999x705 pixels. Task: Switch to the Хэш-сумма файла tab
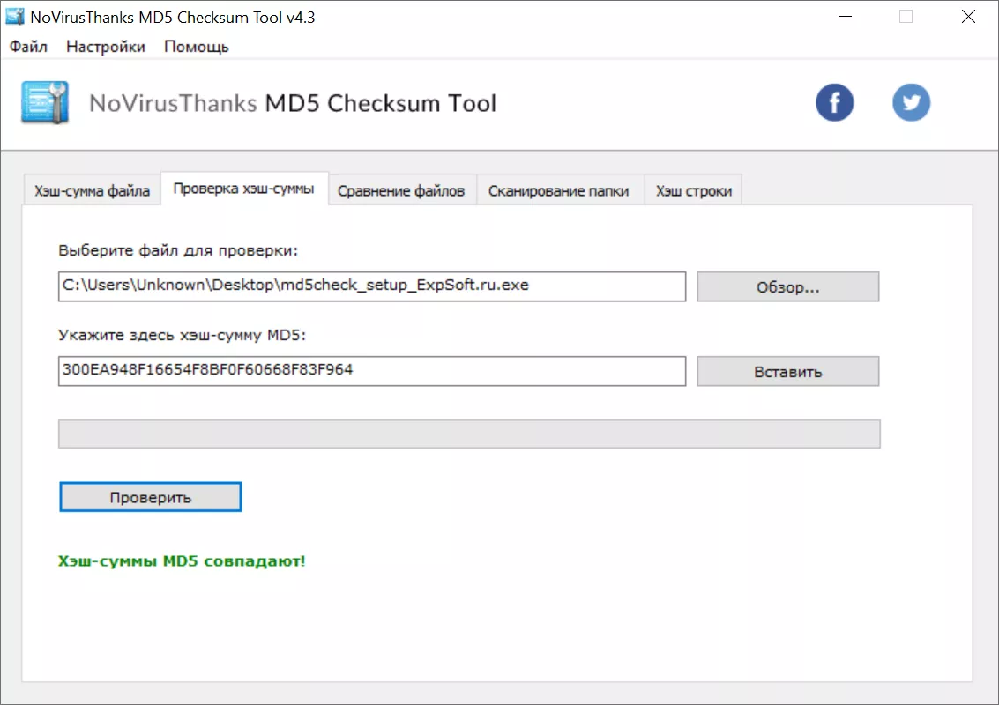tap(93, 190)
